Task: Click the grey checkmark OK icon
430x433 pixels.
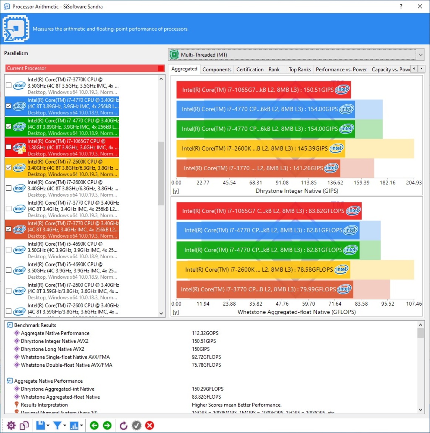Action: tap(137, 425)
